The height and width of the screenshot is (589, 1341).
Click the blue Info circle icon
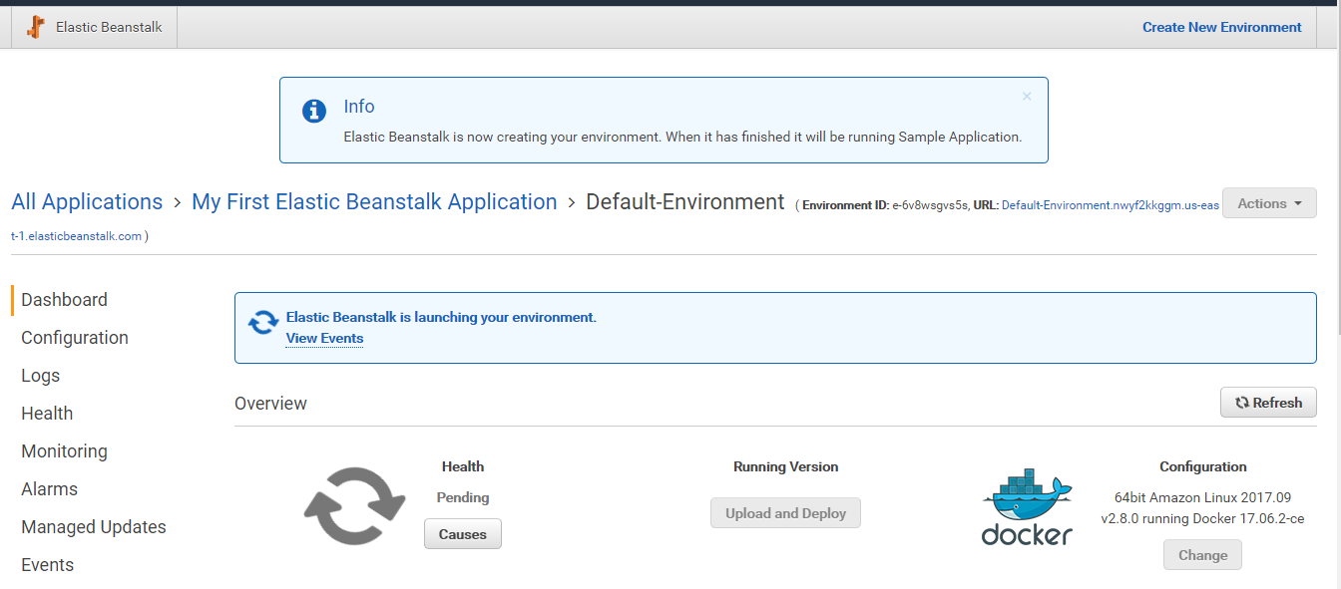coord(314,111)
